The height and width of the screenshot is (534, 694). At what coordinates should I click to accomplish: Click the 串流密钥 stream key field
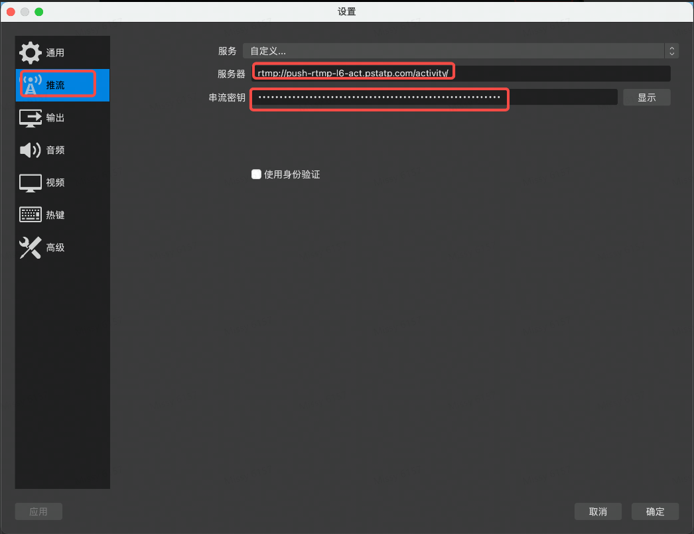(434, 98)
